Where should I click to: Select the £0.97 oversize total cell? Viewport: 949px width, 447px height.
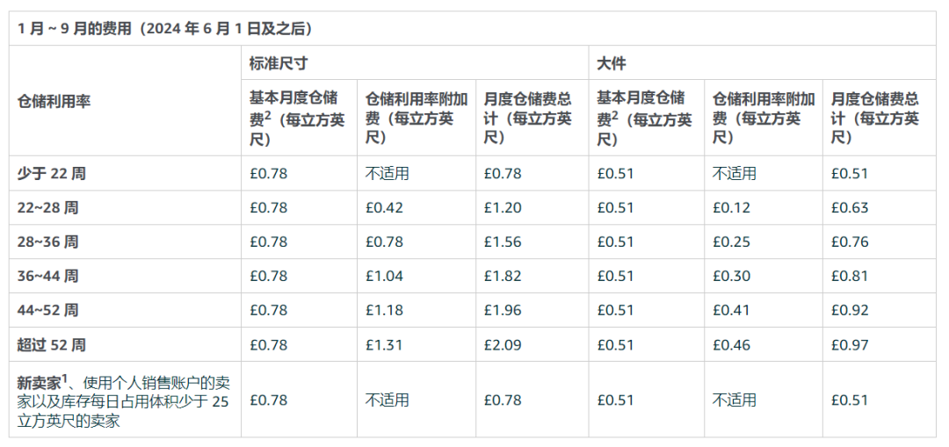tap(849, 345)
